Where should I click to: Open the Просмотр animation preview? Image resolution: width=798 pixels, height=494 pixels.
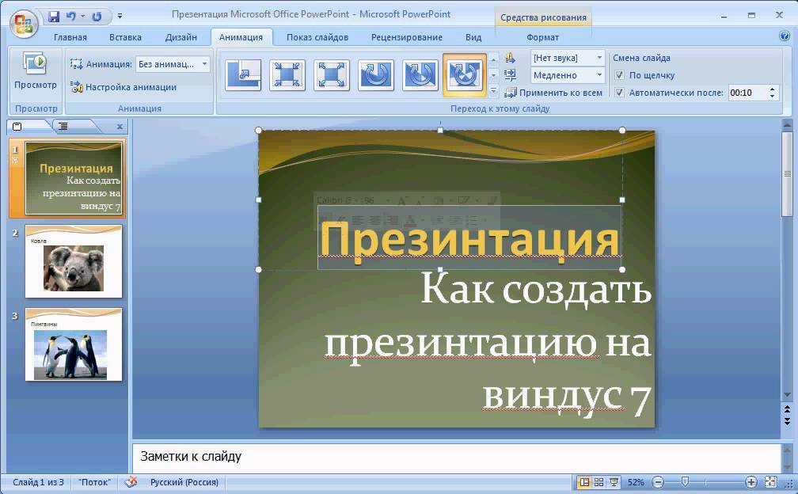(35, 71)
